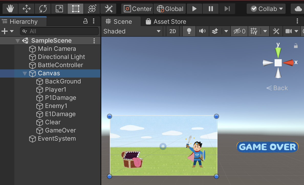Lock the Hierarchy panel
304x185 pixels.
click(85, 21)
